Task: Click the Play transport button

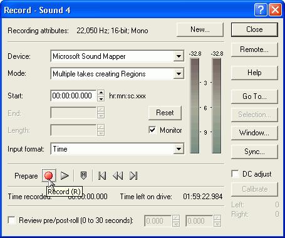Action: [x=65, y=175]
